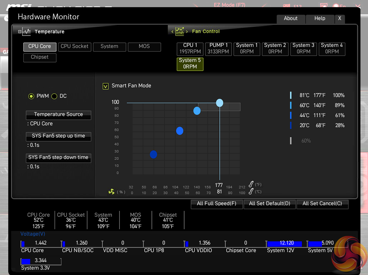
Task: Switch fan mode to DC
Action: (54, 96)
